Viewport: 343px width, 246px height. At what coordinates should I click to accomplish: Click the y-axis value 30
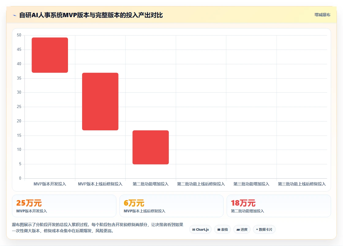[x=19, y=92]
